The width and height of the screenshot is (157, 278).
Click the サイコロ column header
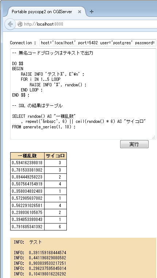pyautogui.click(x=55, y=156)
